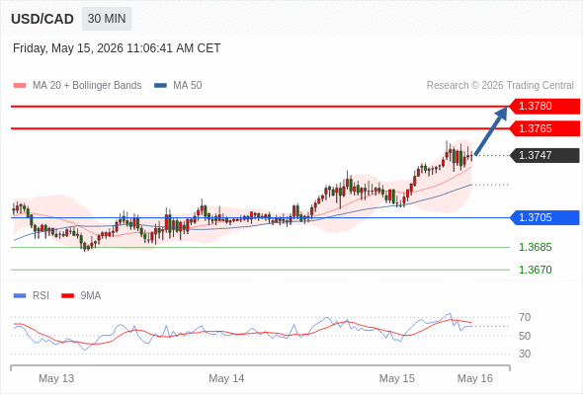Click the 30 MIN timeframe badge
This screenshot has height=395, width=583.
107,19
